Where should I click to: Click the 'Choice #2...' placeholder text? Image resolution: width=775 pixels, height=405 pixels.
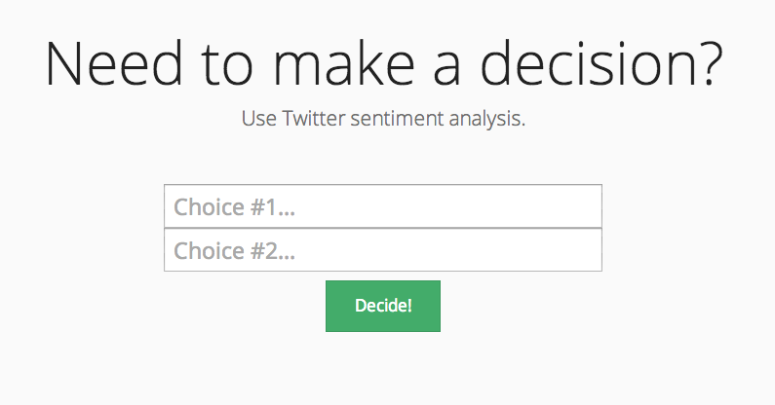click(234, 250)
